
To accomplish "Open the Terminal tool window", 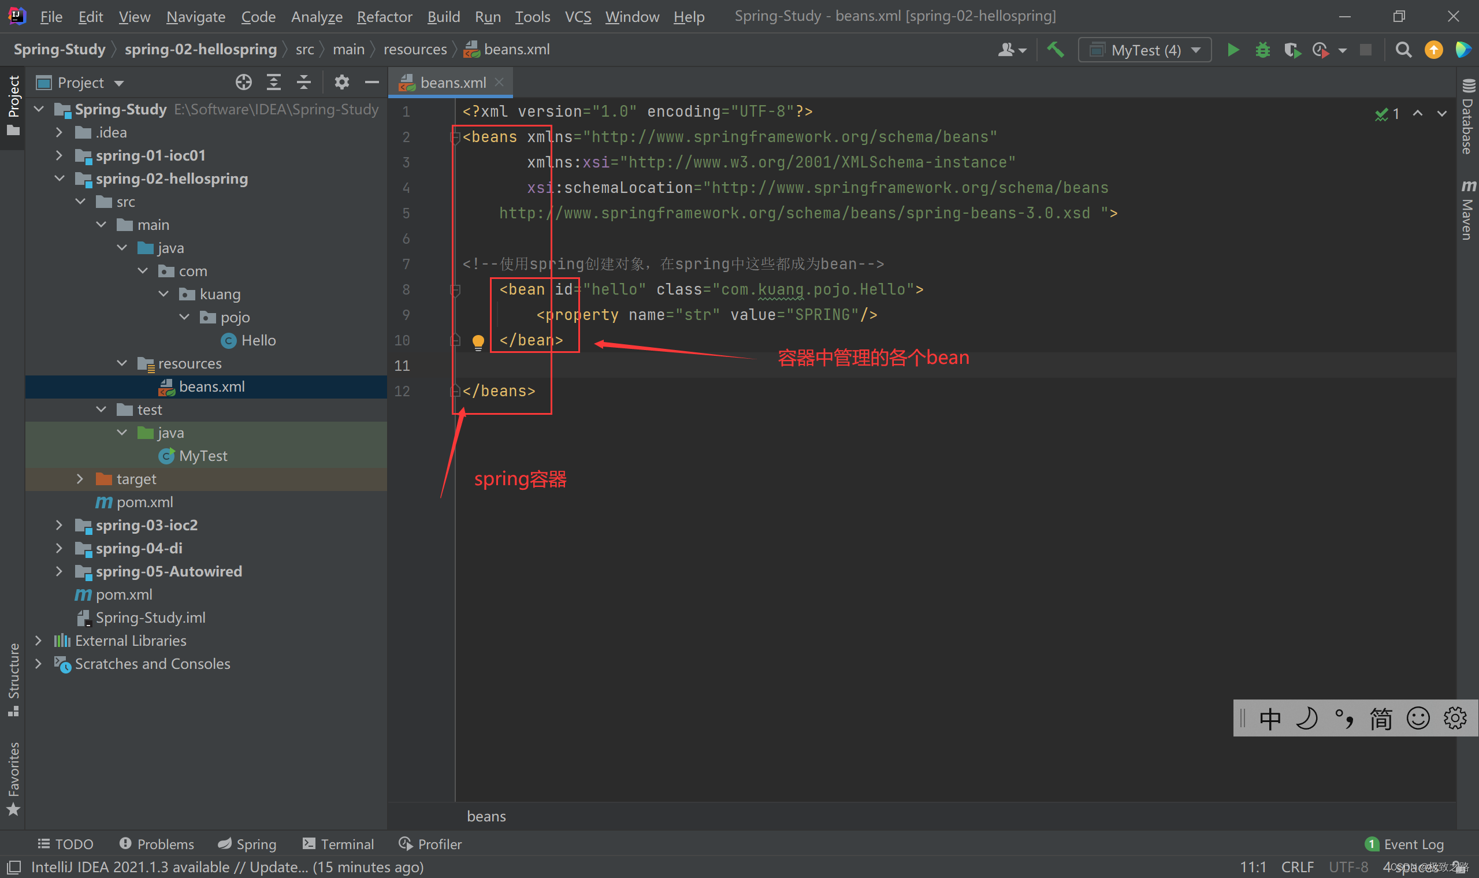I will 339,844.
